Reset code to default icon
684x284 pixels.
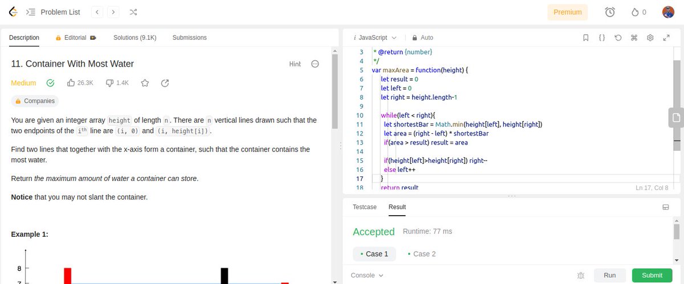point(618,38)
